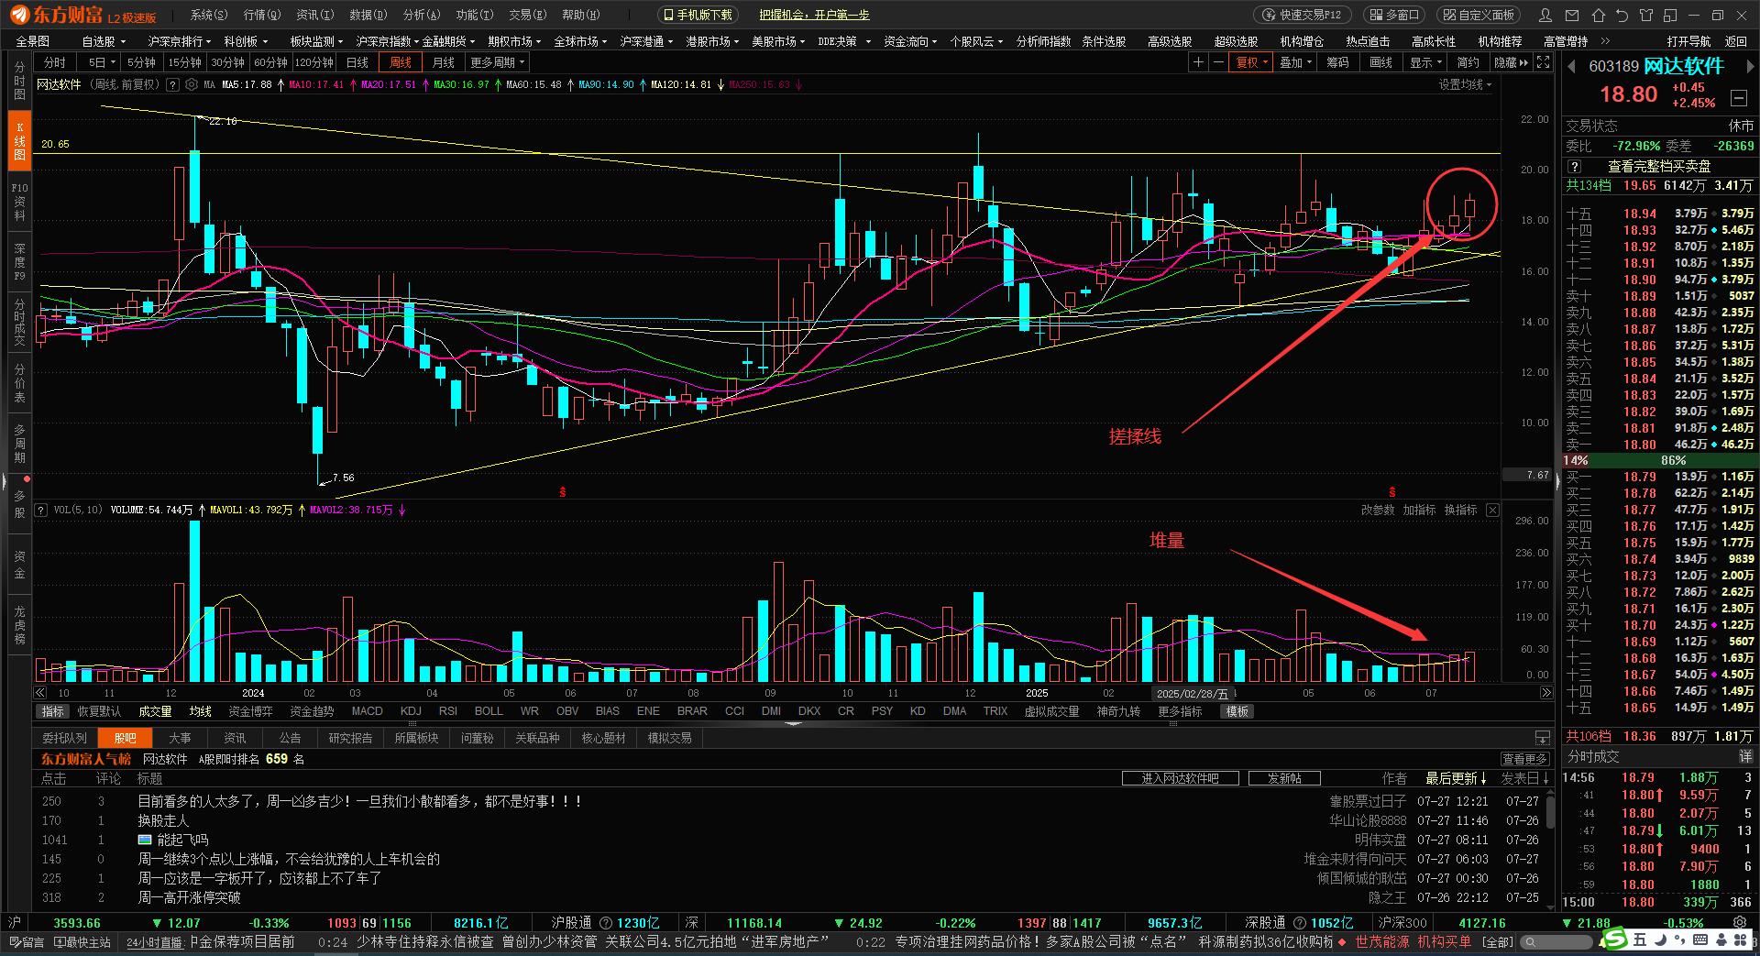Open the MA settings gear icon
Image resolution: width=1760 pixels, height=956 pixels.
[x=192, y=84]
